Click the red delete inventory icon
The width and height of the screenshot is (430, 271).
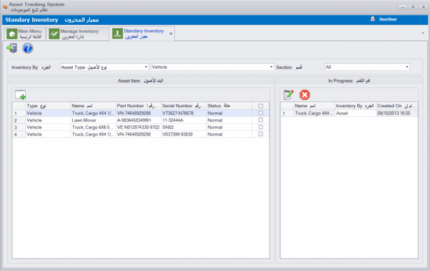click(304, 94)
